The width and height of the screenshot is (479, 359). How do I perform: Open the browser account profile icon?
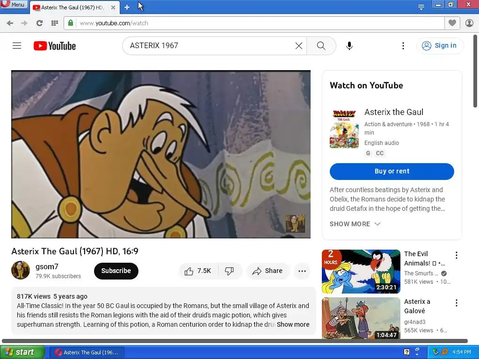tap(469, 23)
